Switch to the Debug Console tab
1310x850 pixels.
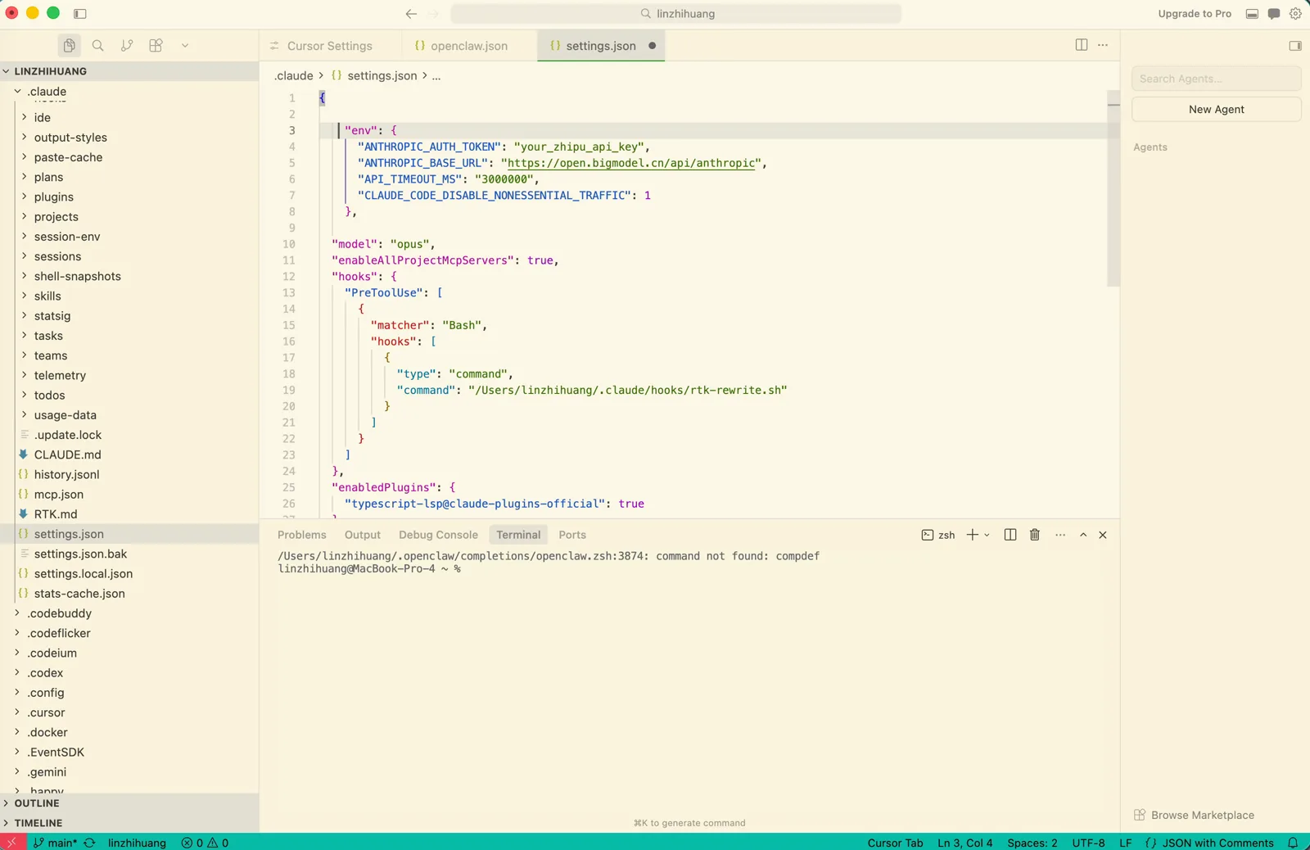click(x=438, y=535)
